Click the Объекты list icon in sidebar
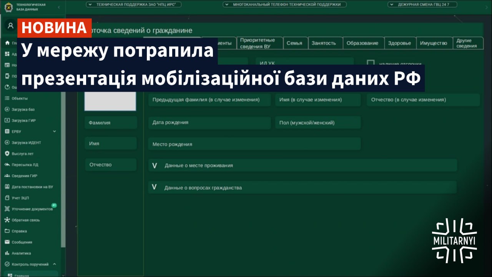 point(7,98)
